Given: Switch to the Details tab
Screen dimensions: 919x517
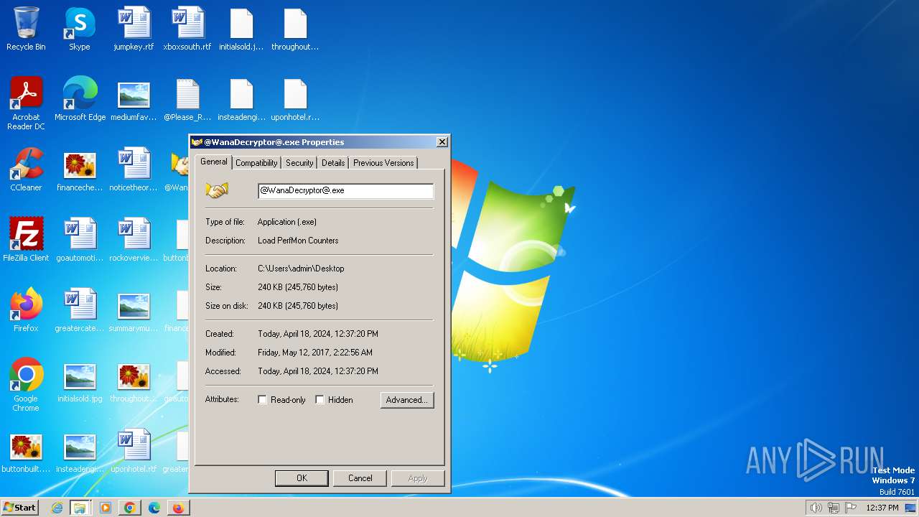Looking at the screenshot, I should pyautogui.click(x=333, y=163).
